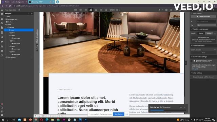The height and width of the screenshot is (122, 217).
Task: Select Body in the bottom breadcrumb
Action: point(37,116)
